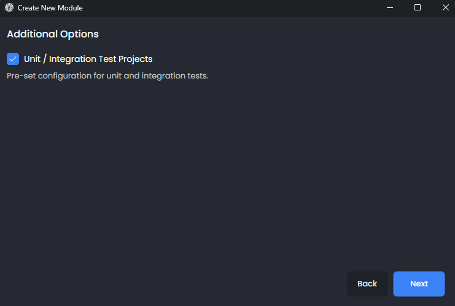Maximize the Create New Module dialog
The width and height of the screenshot is (455, 306).
tap(418, 8)
